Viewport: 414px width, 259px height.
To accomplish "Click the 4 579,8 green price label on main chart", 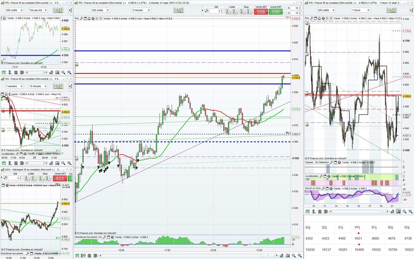I will (x=296, y=109).
